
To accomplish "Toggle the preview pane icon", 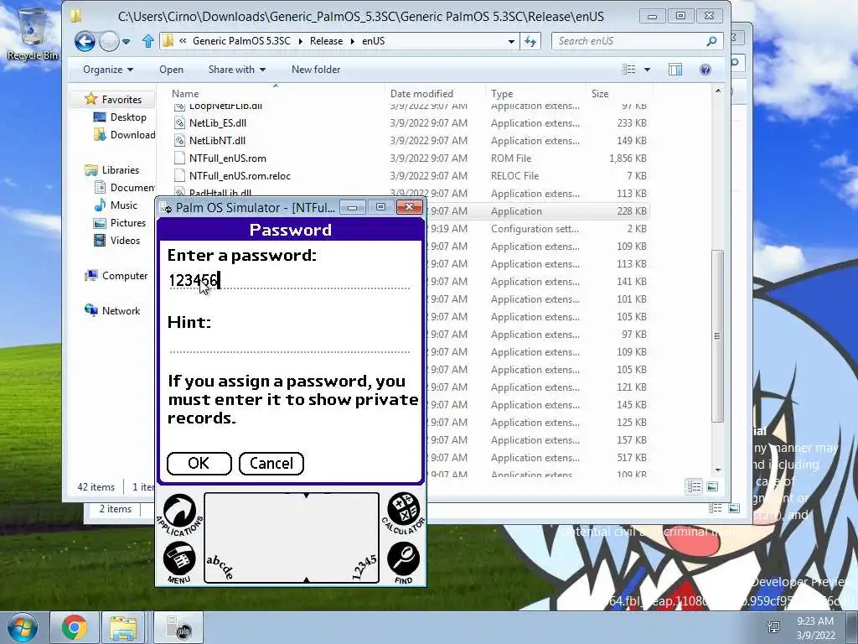I will click(x=675, y=70).
